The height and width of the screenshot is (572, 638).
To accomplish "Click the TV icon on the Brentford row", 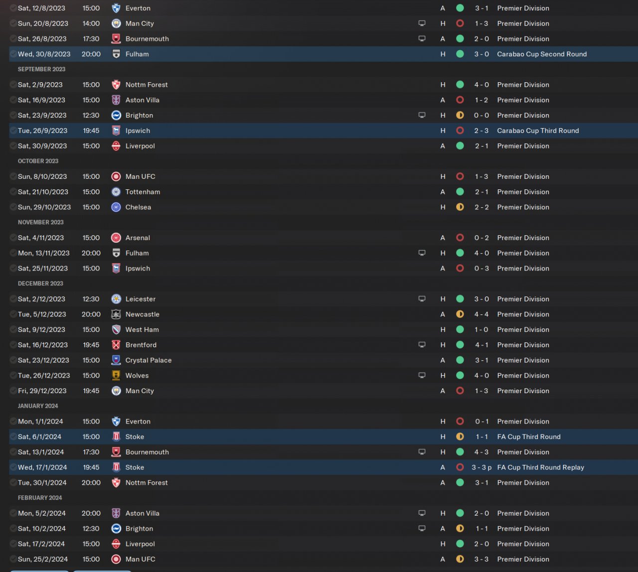I will pyautogui.click(x=422, y=345).
